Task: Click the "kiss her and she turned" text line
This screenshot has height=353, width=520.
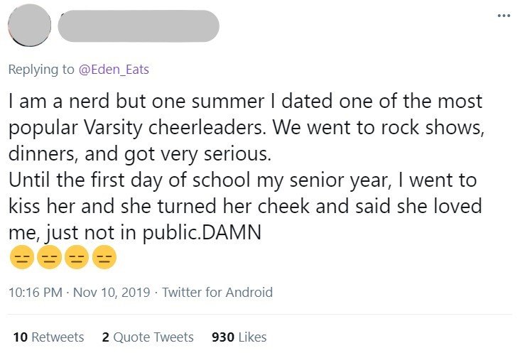Action: [245, 206]
